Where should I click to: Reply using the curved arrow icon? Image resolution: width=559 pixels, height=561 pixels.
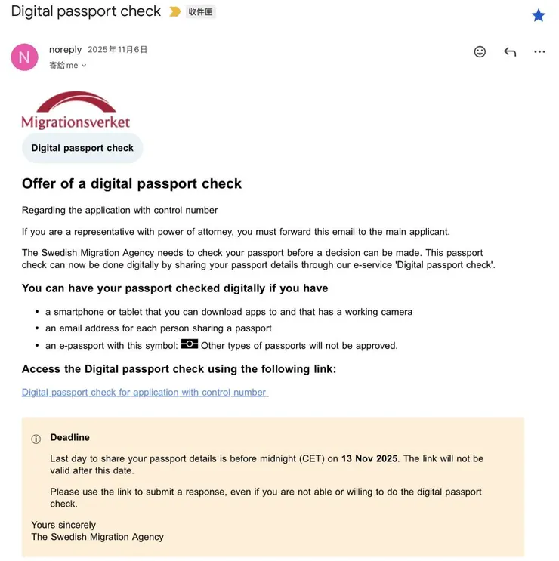(x=510, y=52)
